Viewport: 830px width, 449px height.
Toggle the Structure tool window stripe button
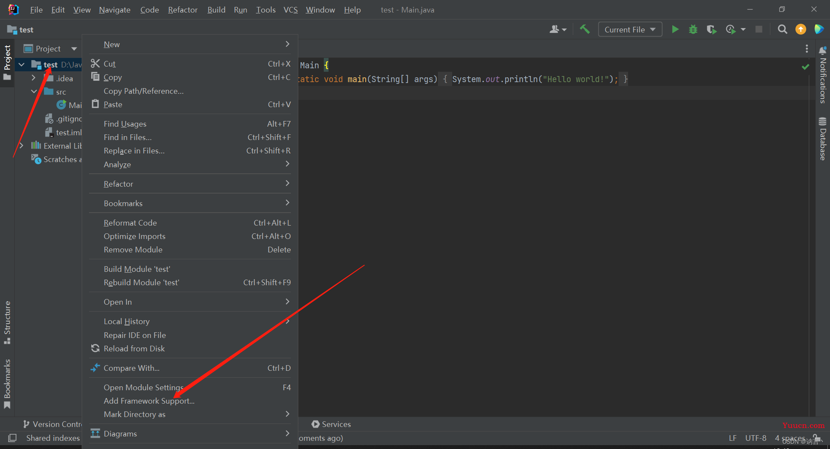point(7,322)
